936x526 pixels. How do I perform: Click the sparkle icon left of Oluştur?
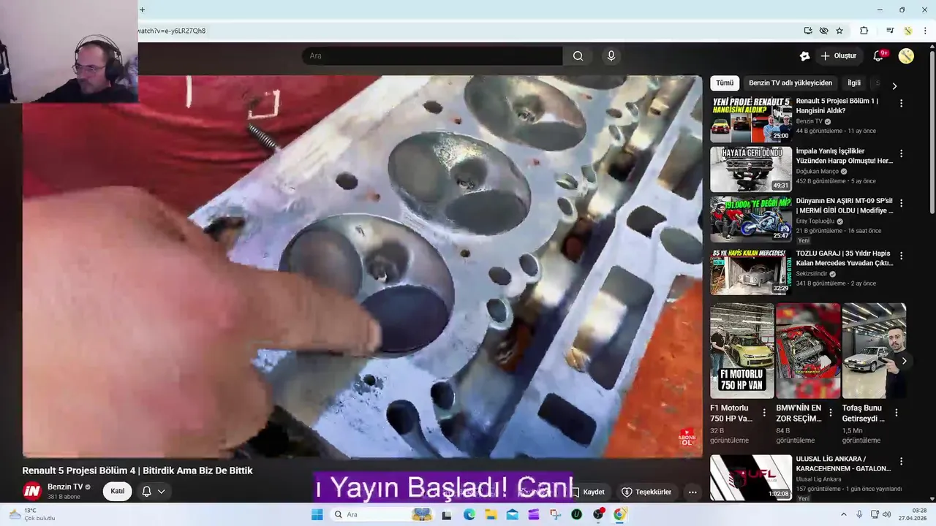804,56
